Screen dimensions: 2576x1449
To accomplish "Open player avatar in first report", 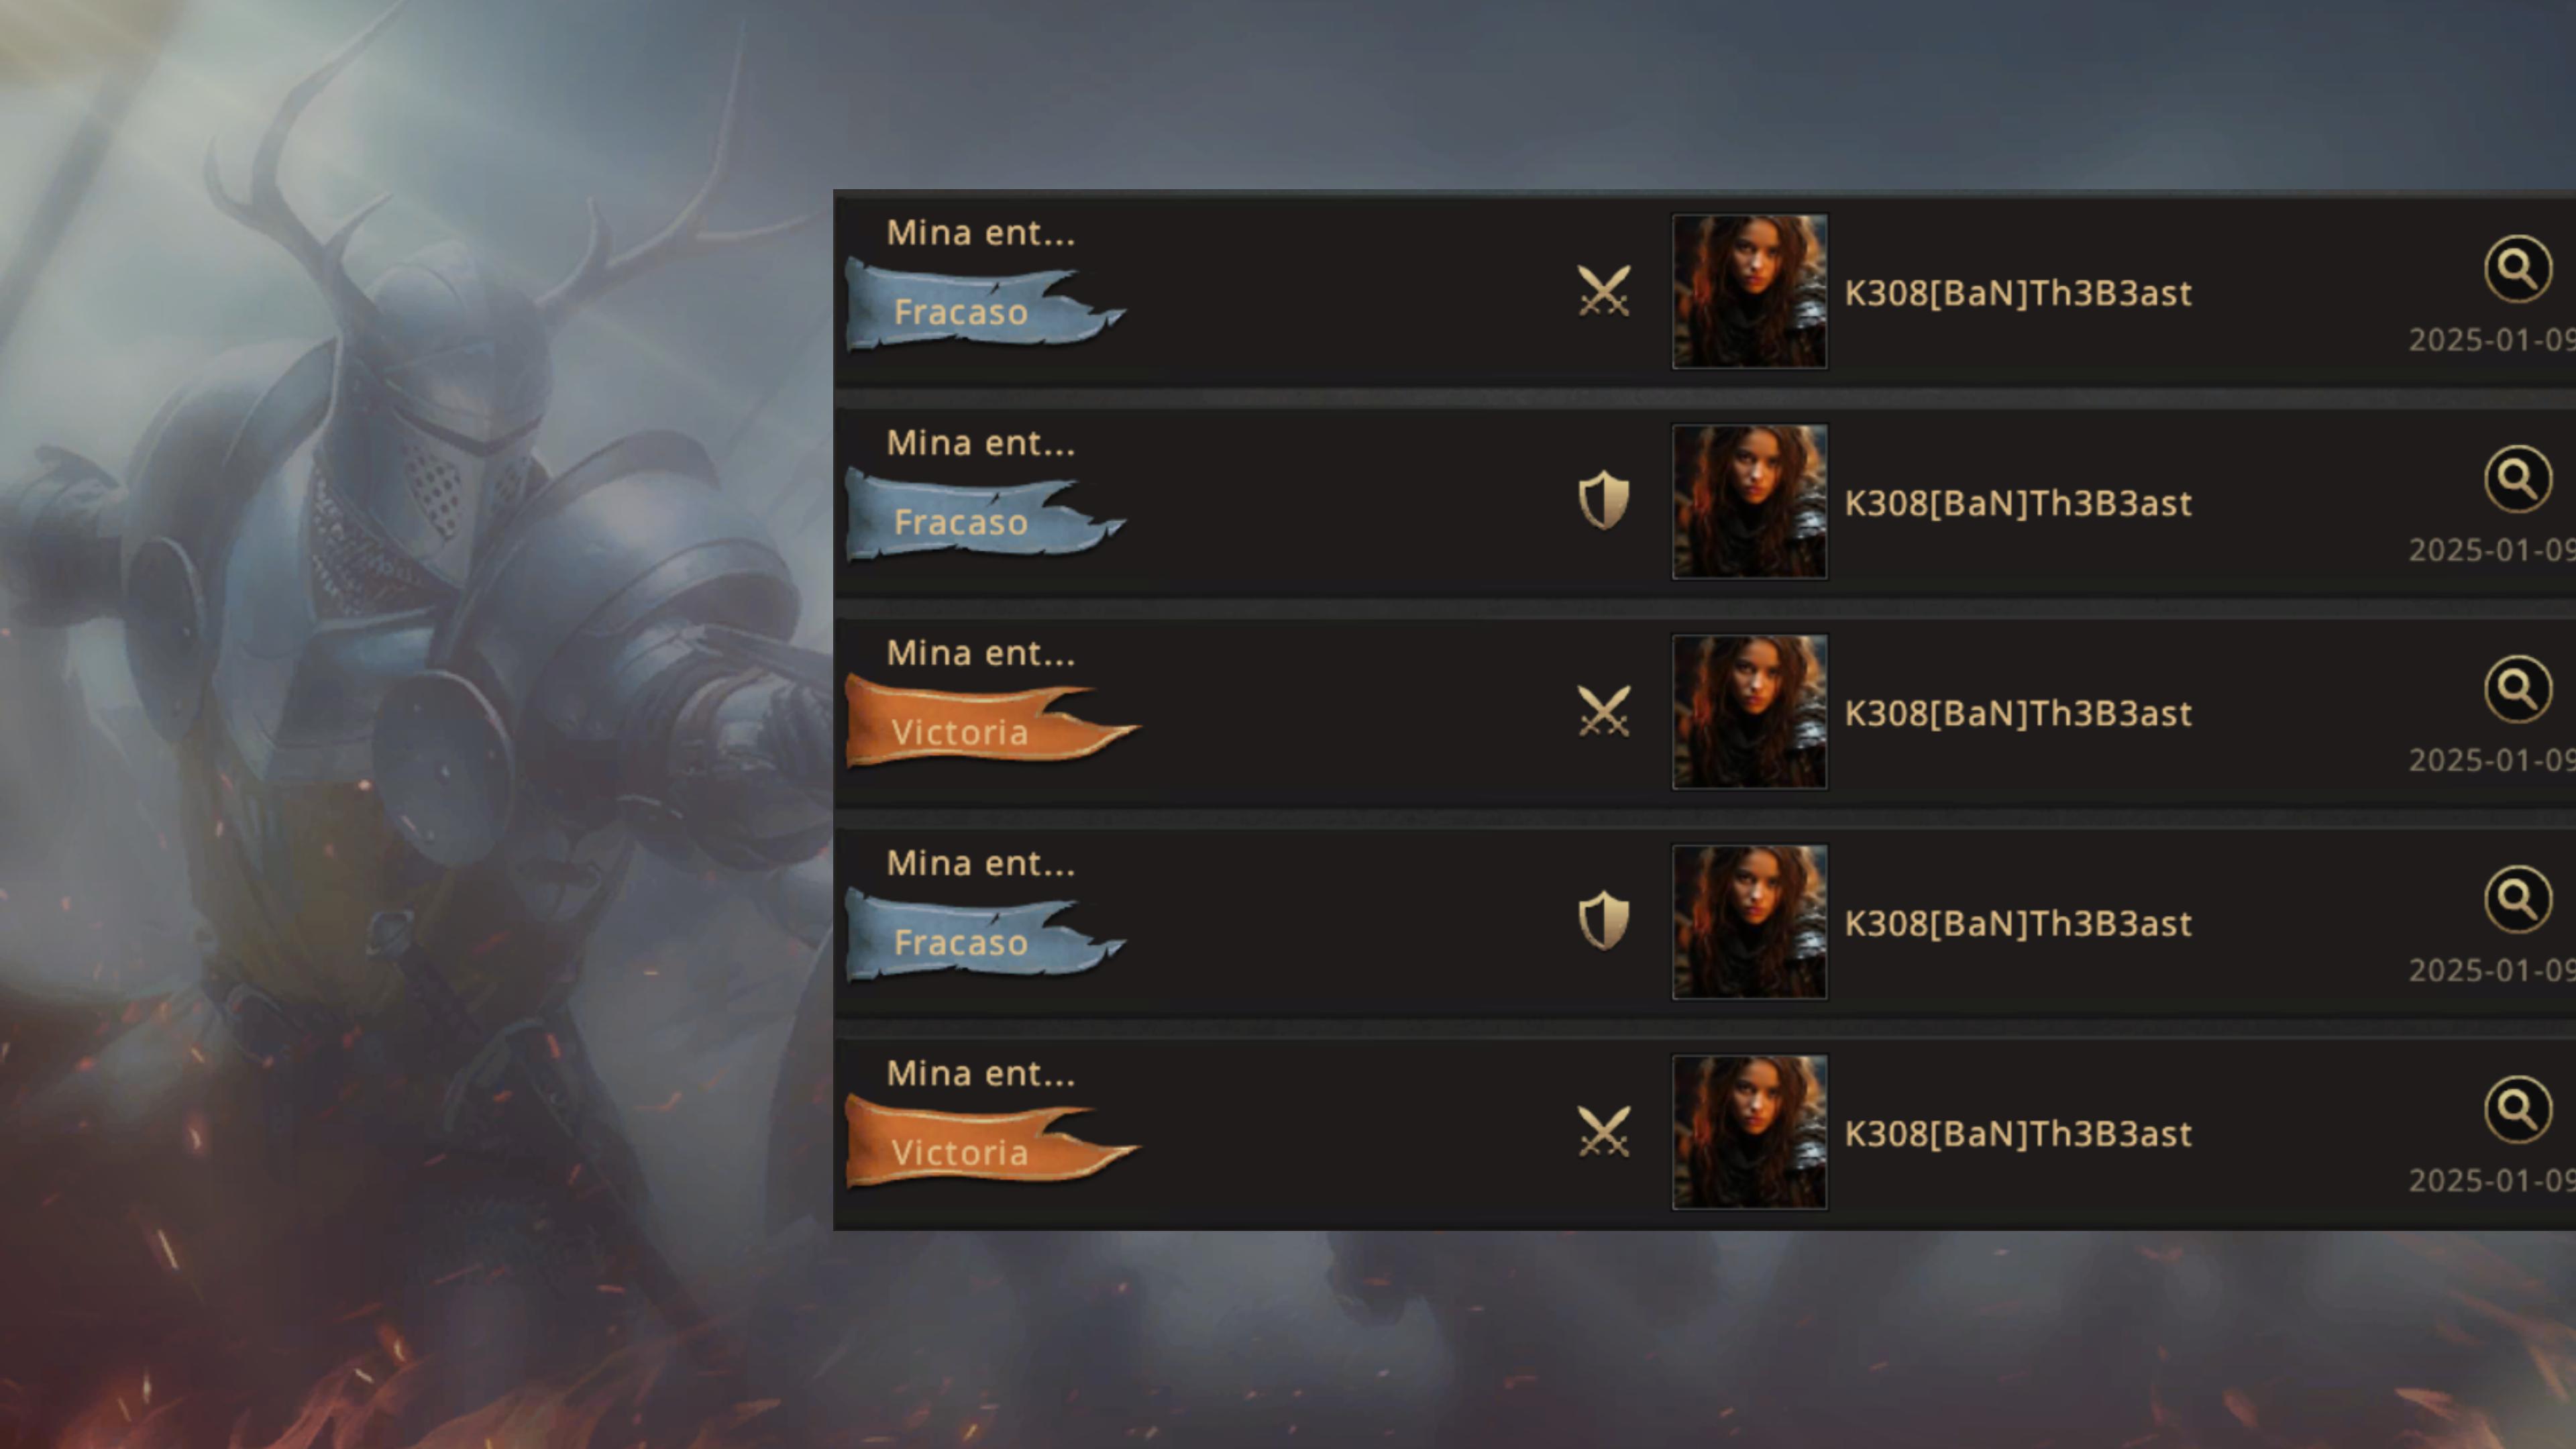I will (1750, 291).
